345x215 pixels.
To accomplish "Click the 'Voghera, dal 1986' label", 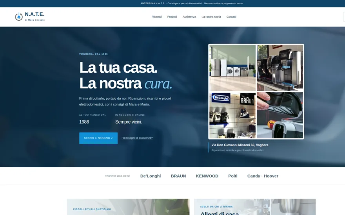I will point(94,54).
